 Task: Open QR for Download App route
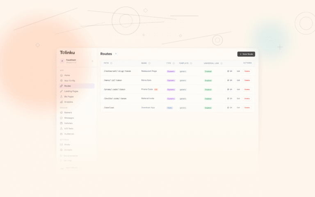pyautogui.click(x=230, y=108)
